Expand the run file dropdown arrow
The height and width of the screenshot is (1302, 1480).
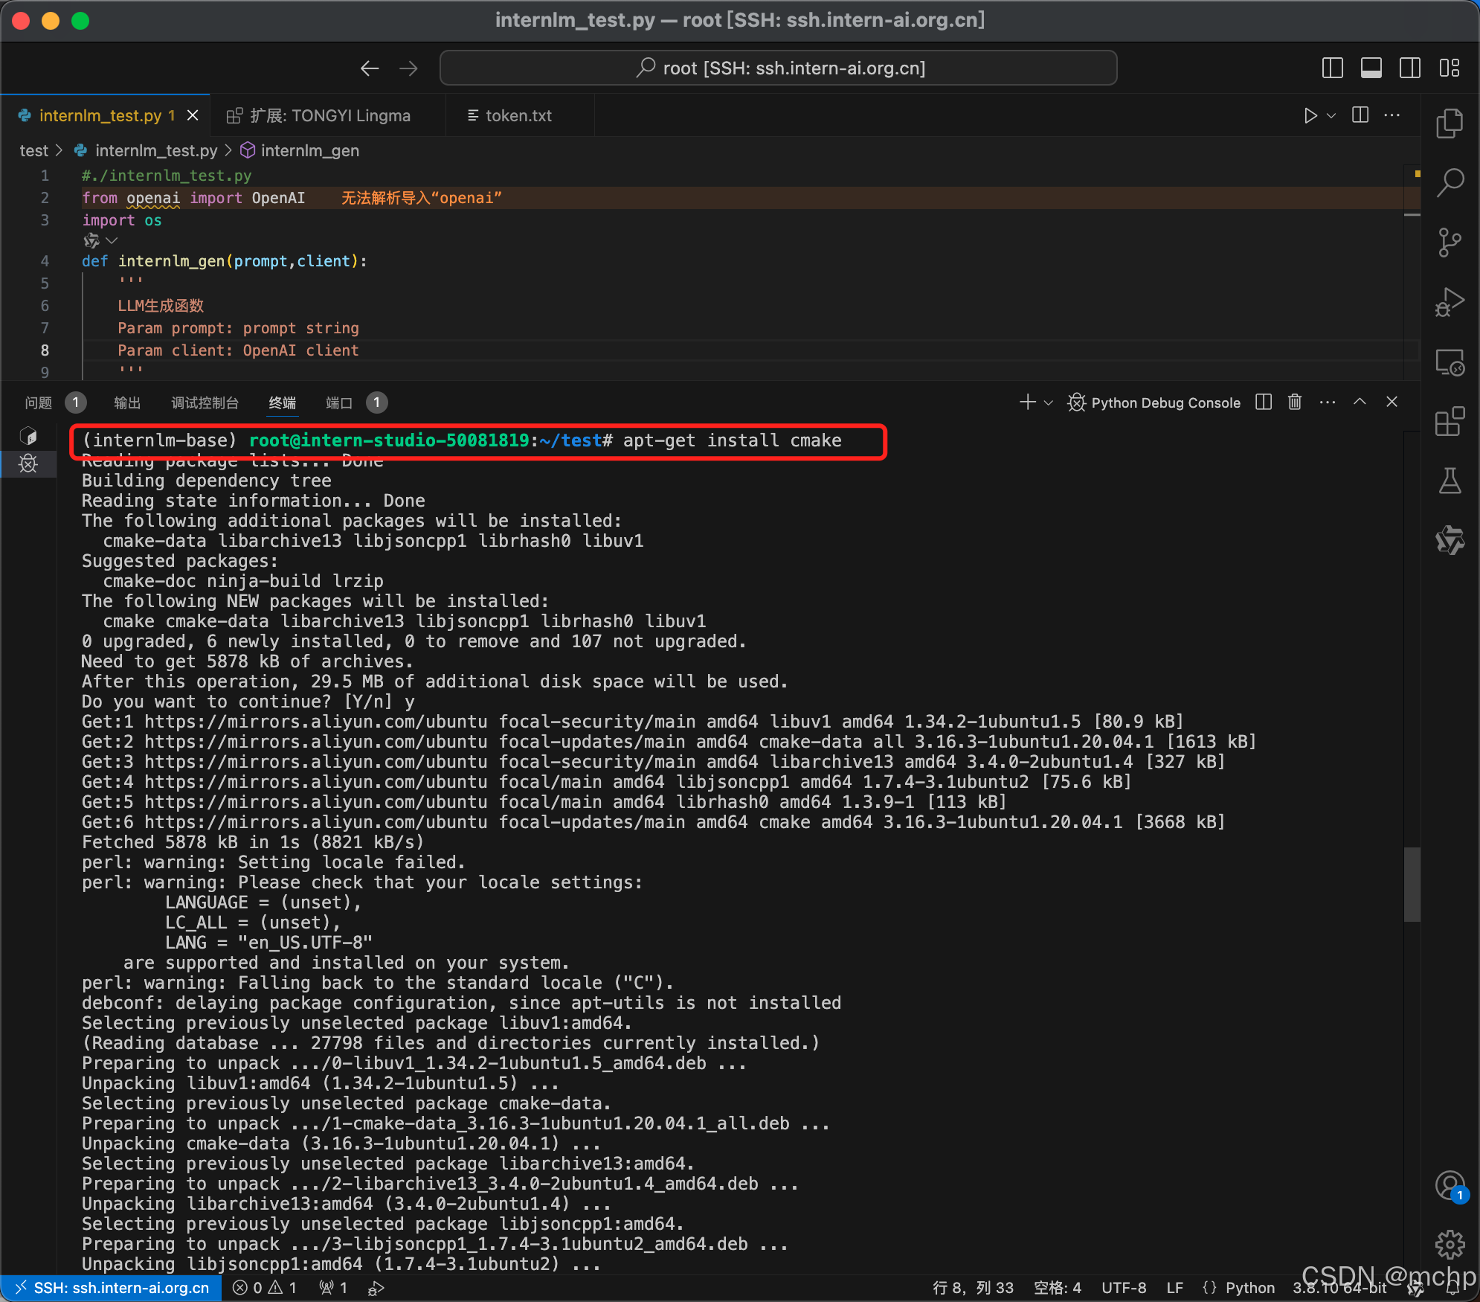point(1331,115)
